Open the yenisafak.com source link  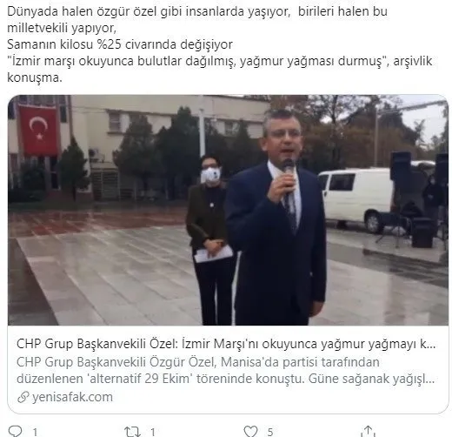pyautogui.click(x=72, y=397)
